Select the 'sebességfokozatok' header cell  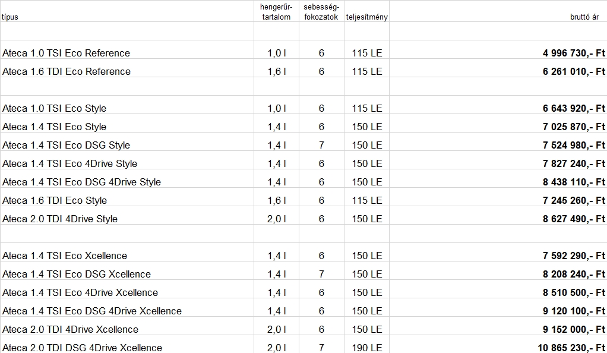(321, 11)
